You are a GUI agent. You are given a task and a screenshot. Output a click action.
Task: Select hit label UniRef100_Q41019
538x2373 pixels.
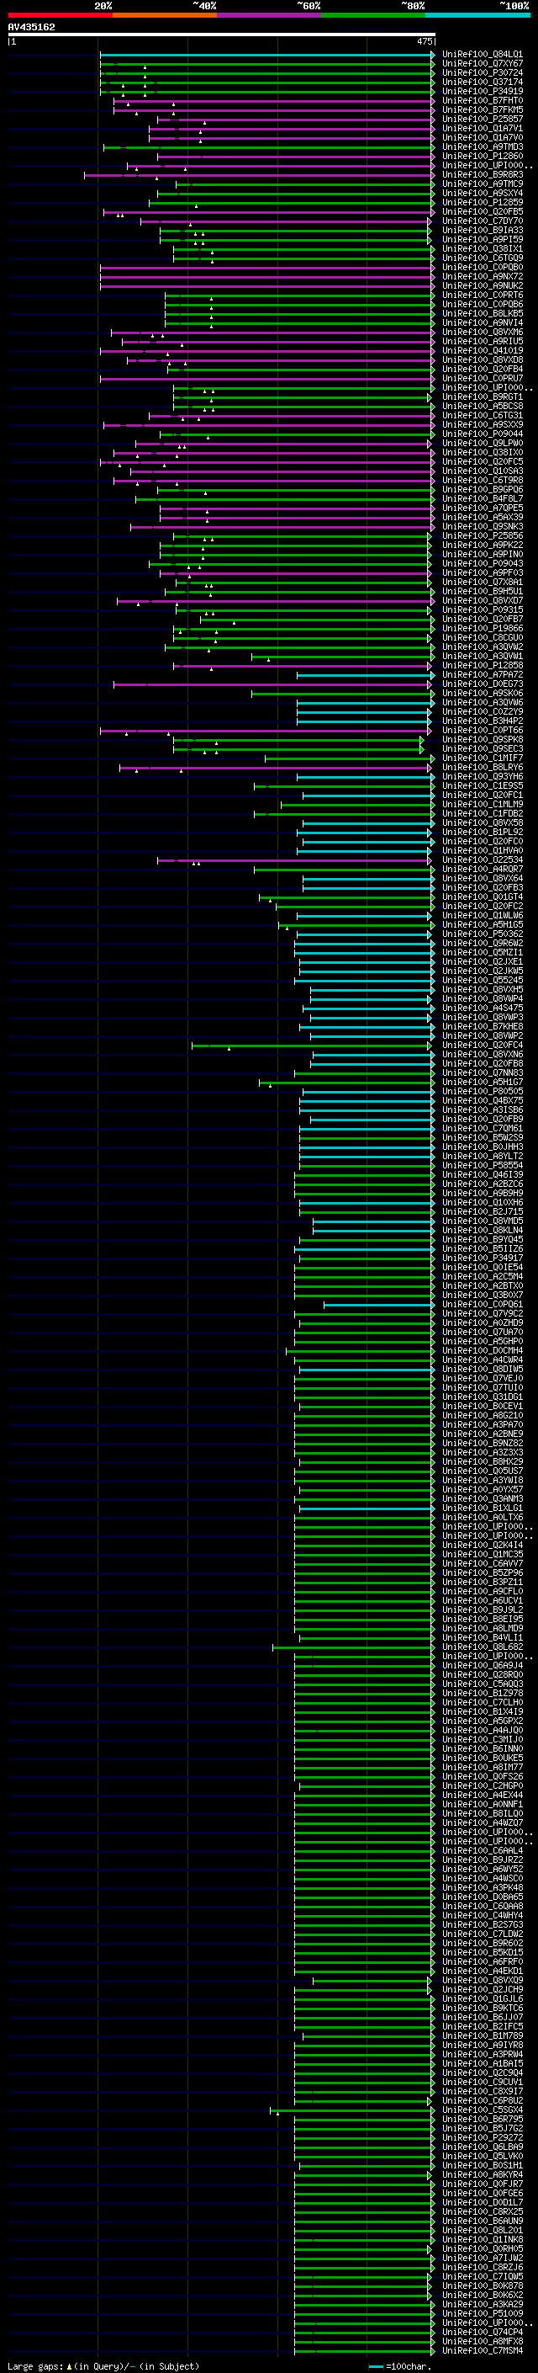pyautogui.click(x=482, y=351)
